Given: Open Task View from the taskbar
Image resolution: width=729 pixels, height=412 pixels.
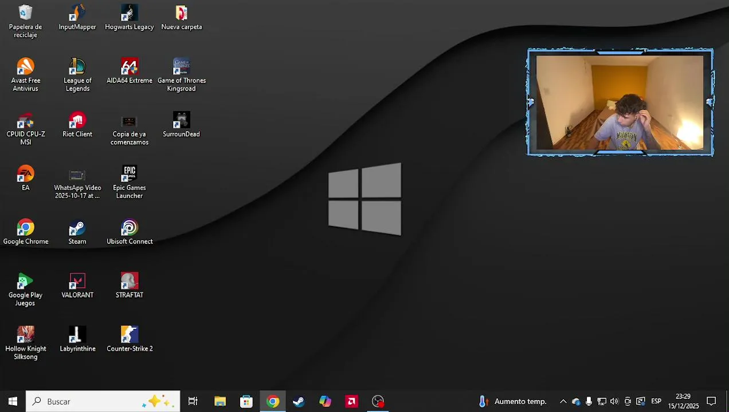Looking at the screenshot, I should 193,401.
